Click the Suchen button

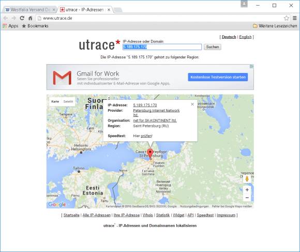(213, 47)
